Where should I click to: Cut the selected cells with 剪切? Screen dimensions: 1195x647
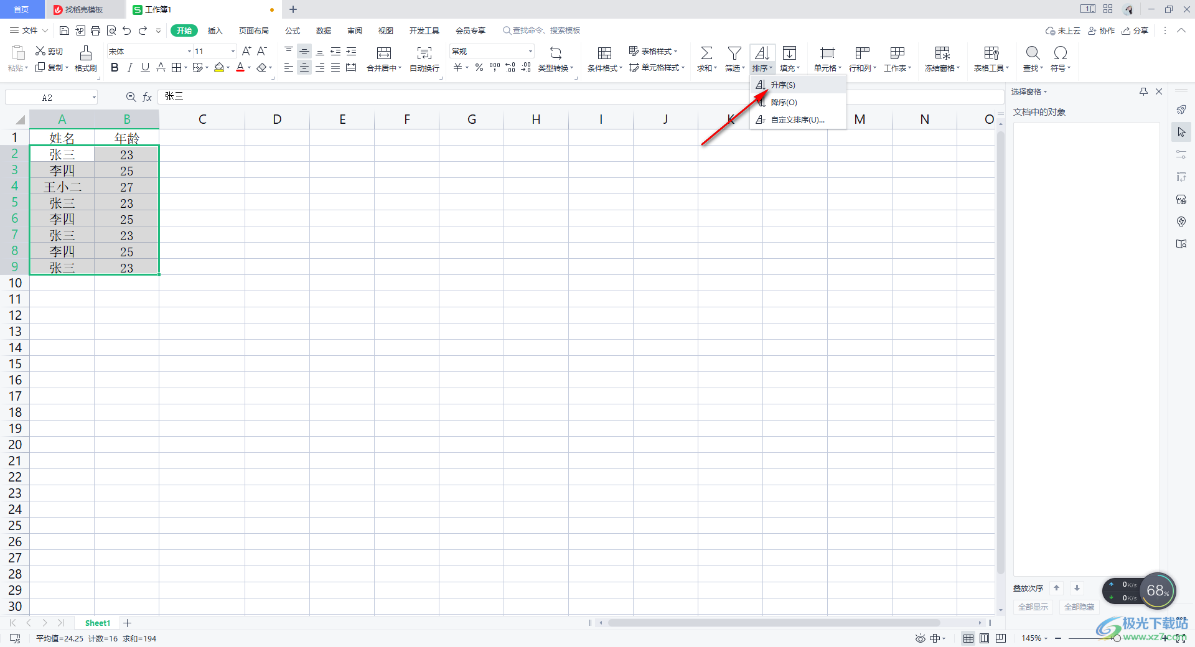(x=49, y=51)
